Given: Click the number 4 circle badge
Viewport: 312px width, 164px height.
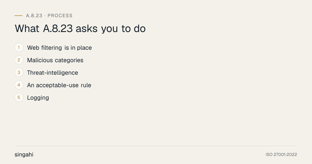Looking at the screenshot, I should click(x=19, y=85).
